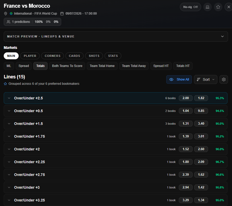Select Team Total Away market

click(x=134, y=66)
